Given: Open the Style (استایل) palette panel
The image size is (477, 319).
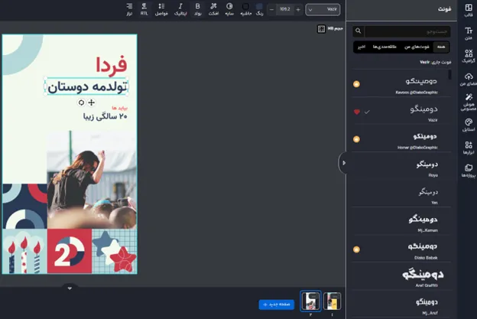Looking at the screenshot, I should tap(468, 125).
